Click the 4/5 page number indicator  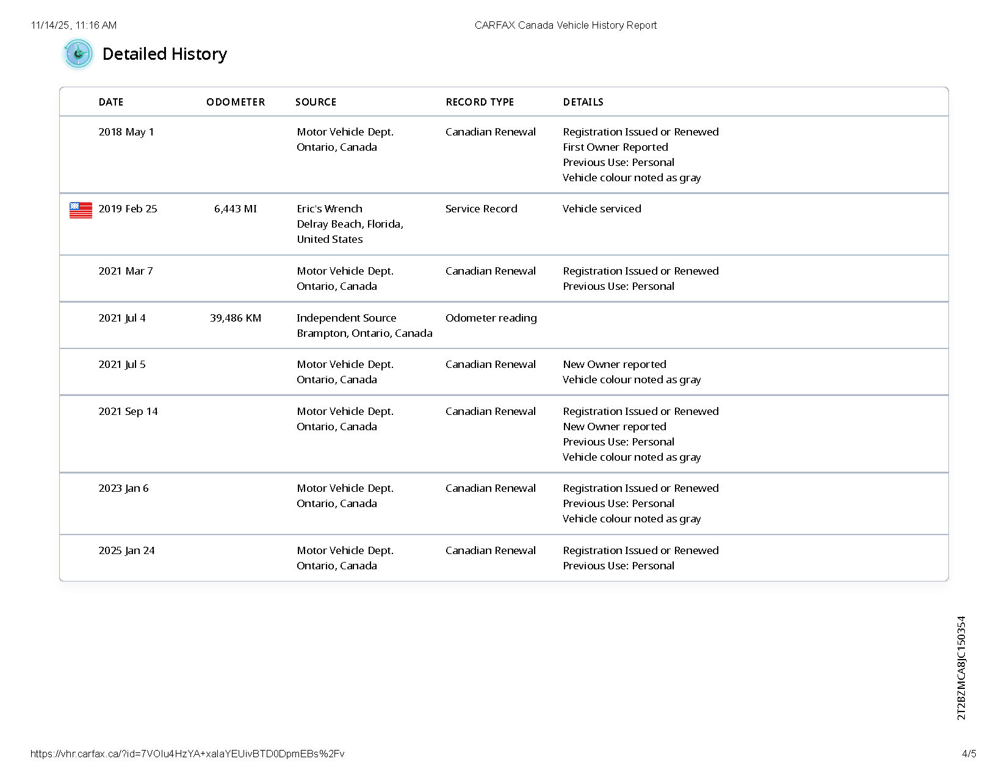(x=969, y=754)
